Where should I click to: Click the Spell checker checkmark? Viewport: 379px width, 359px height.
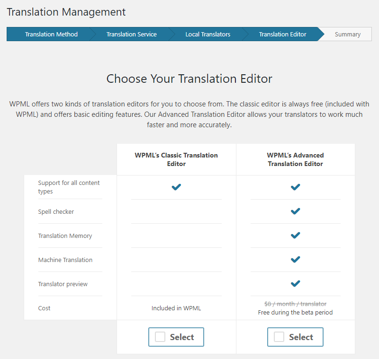(295, 211)
